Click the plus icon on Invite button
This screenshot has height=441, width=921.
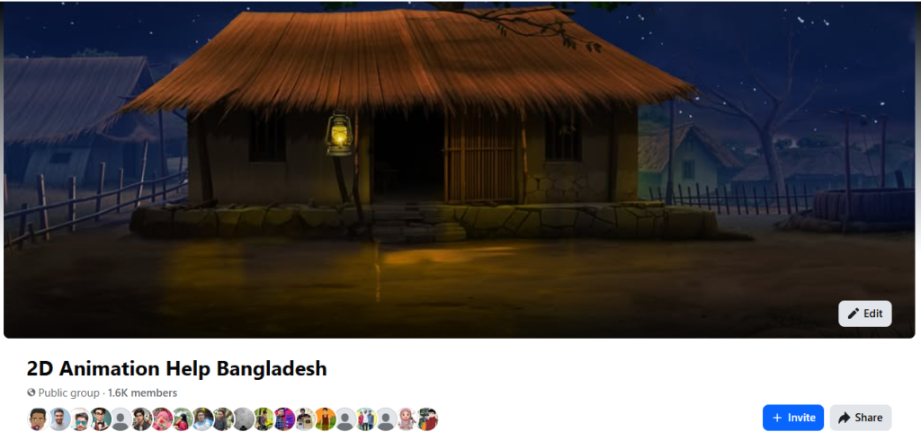click(x=777, y=418)
